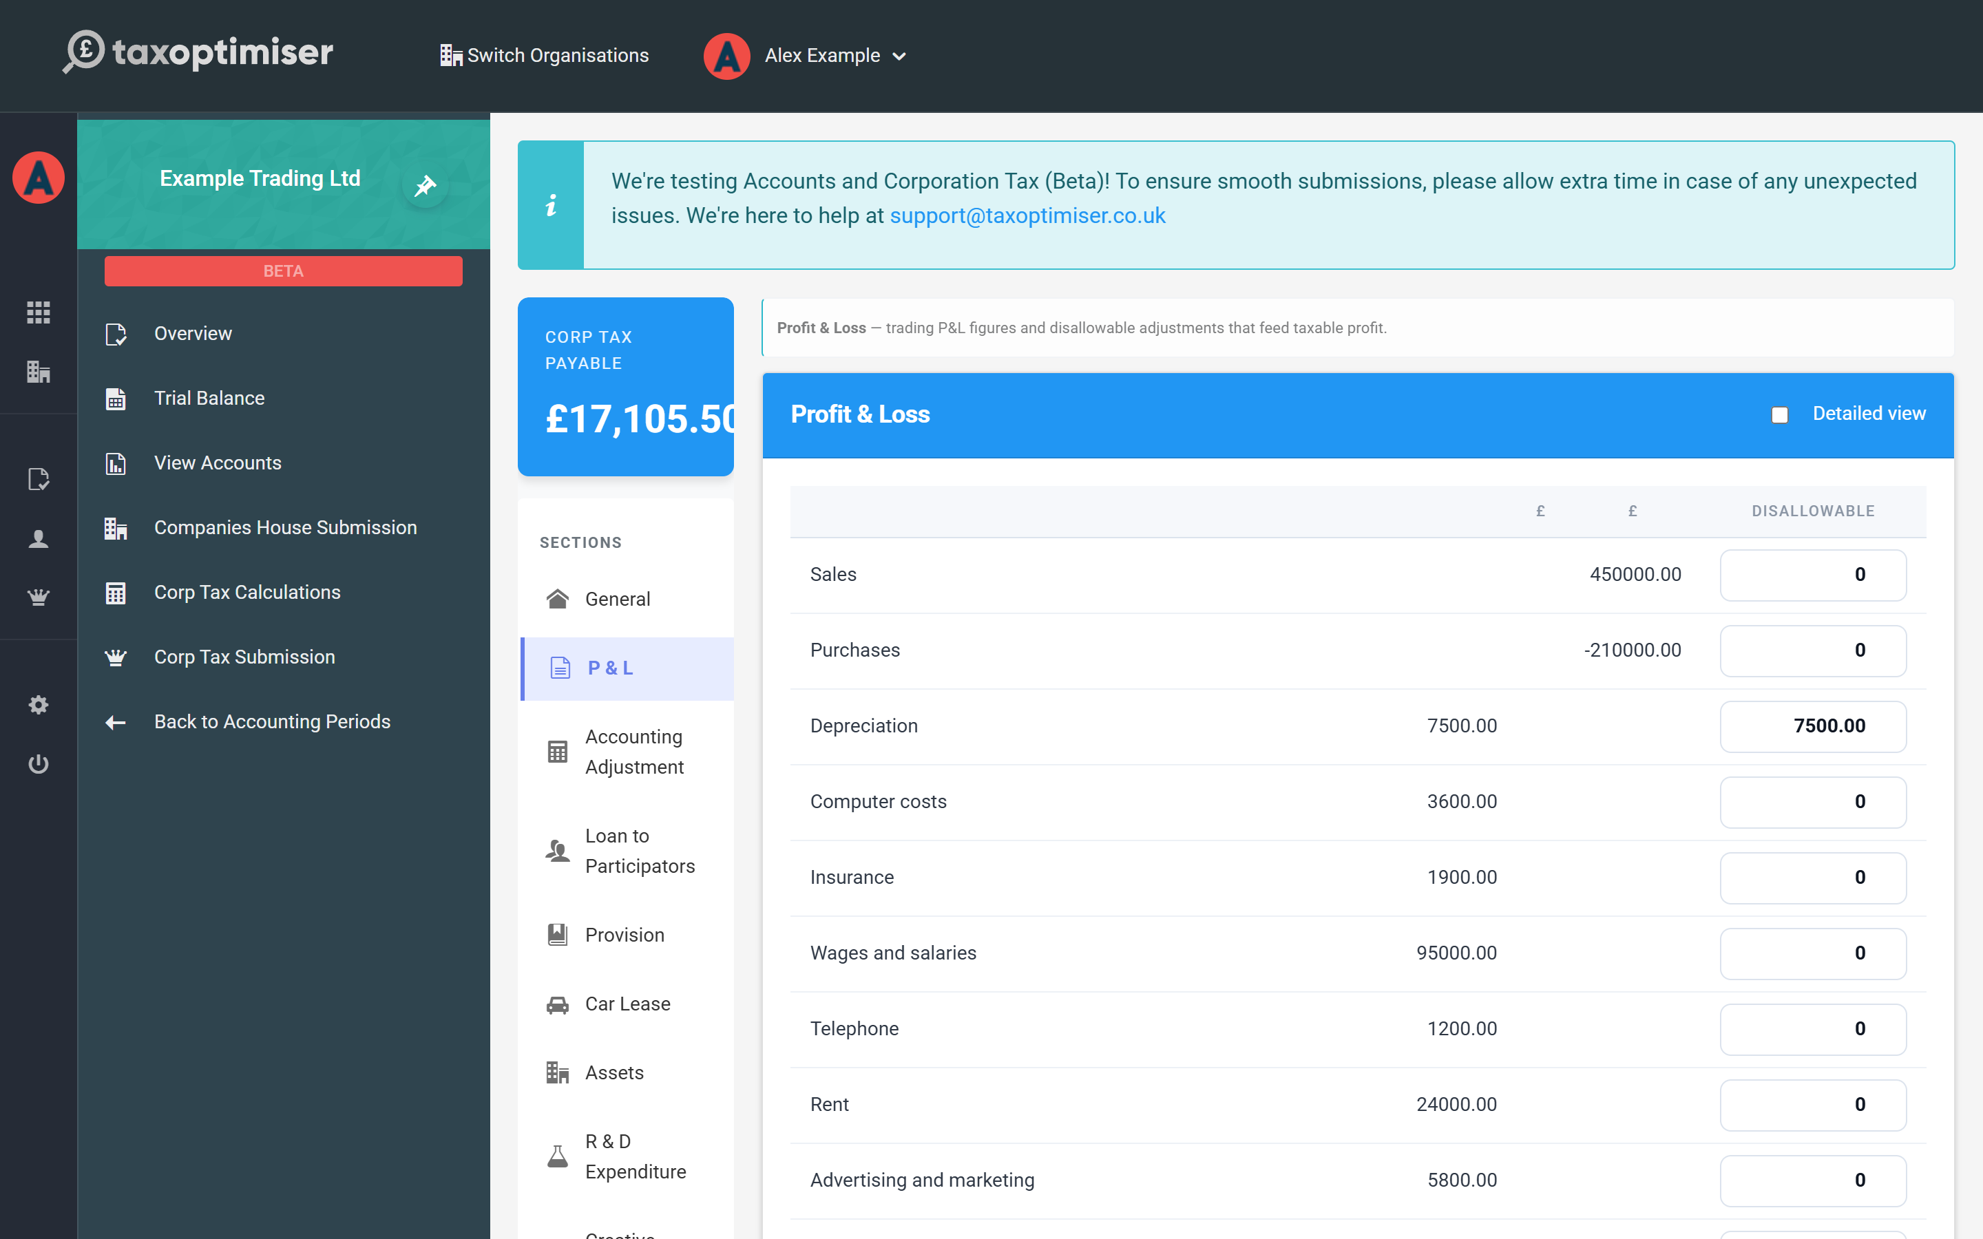Click the Profit & Loss panel heading
1983x1239 pixels.
click(861, 414)
